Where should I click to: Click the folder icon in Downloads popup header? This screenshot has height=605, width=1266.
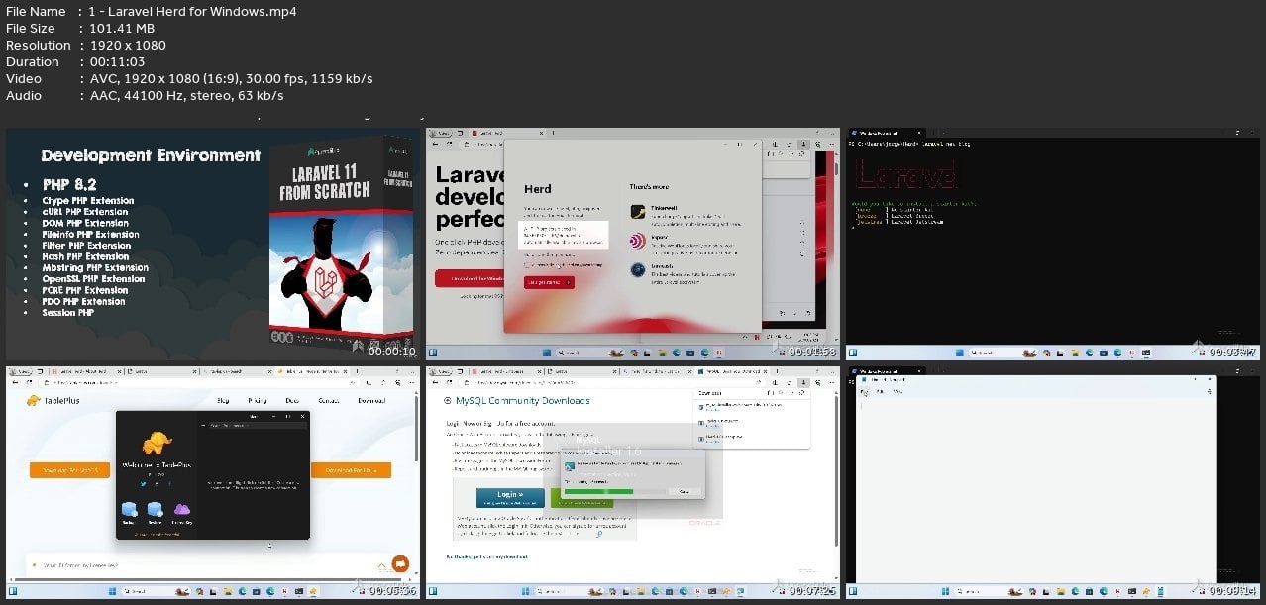click(773, 393)
